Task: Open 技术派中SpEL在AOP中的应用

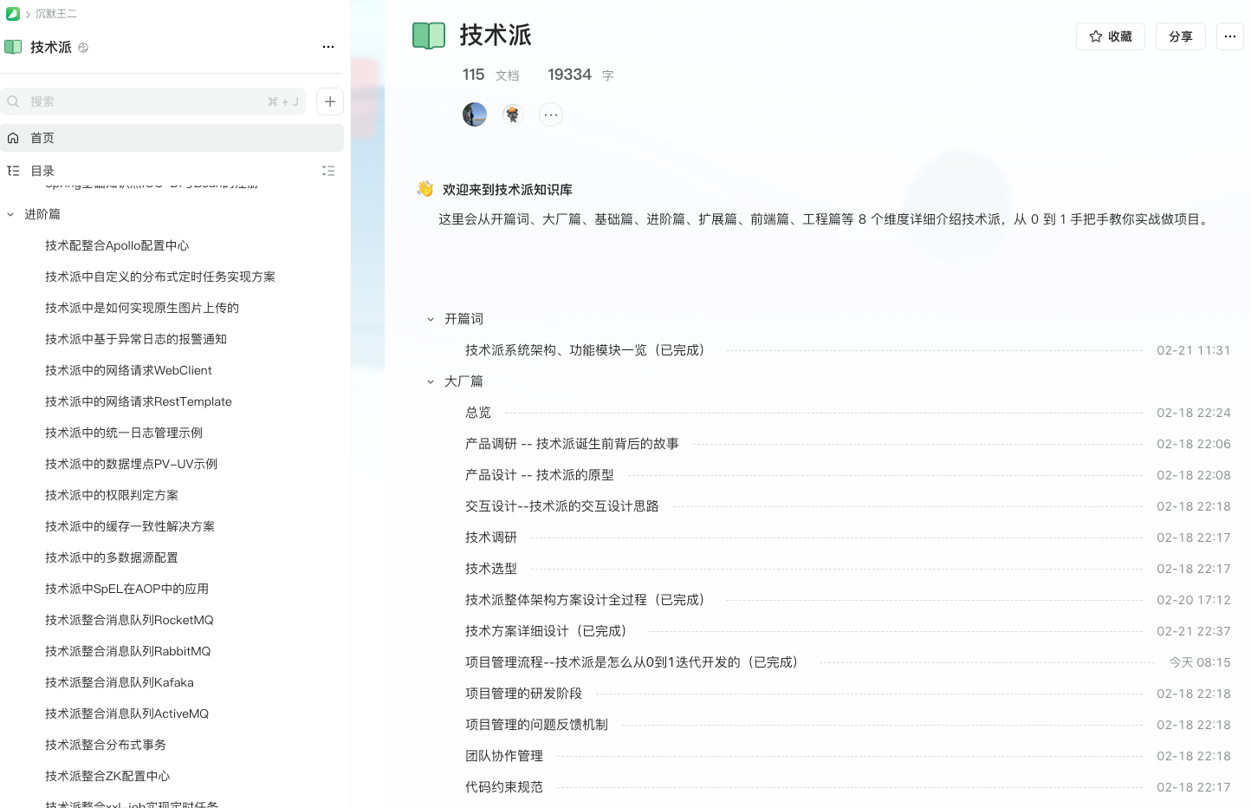Action: [126, 589]
